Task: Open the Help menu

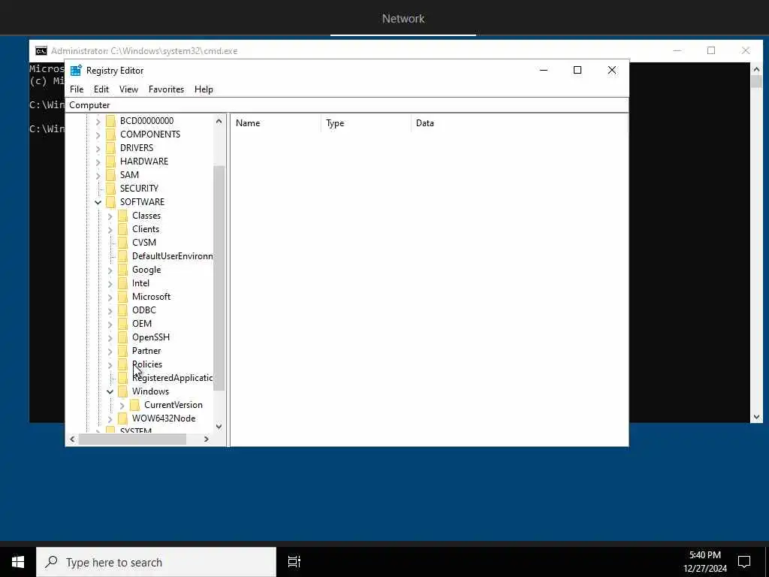Action: tap(204, 89)
